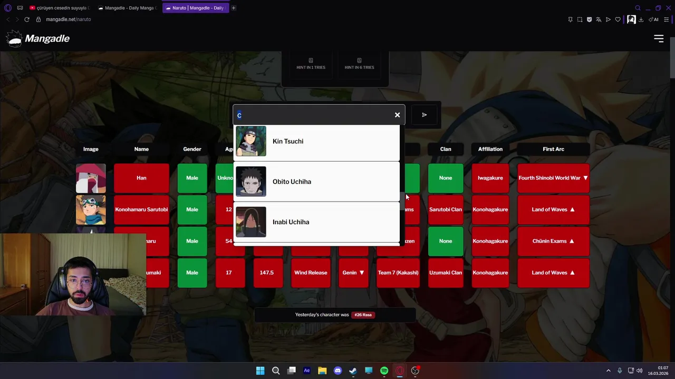Click the Affiliation column header
The height and width of the screenshot is (379, 675).
tap(490, 149)
